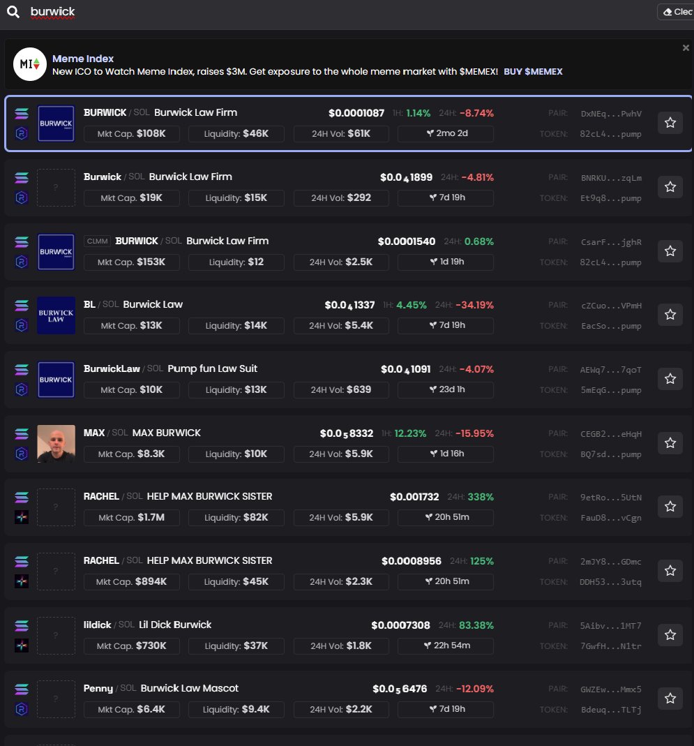Star the CLMM BURWICK pair CsarF...jghR
The image size is (694, 746).
point(670,251)
